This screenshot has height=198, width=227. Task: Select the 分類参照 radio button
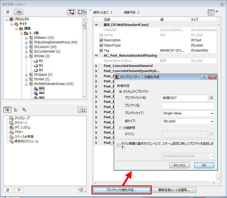click(120, 128)
